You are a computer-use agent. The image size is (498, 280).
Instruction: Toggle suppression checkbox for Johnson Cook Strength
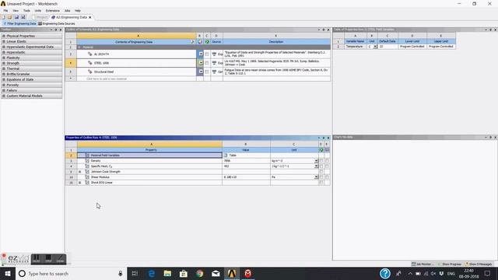click(x=321, y=172)
